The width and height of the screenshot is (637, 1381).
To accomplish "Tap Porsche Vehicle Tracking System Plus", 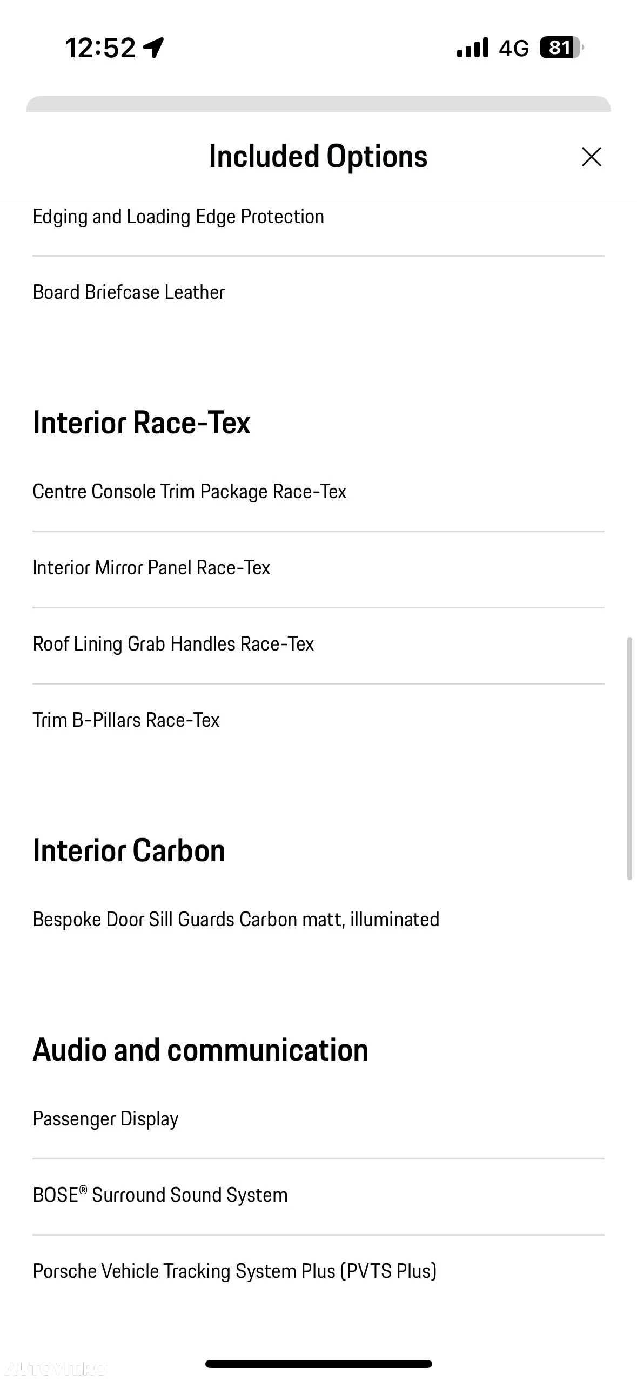I will click(x=318, y=1271).
